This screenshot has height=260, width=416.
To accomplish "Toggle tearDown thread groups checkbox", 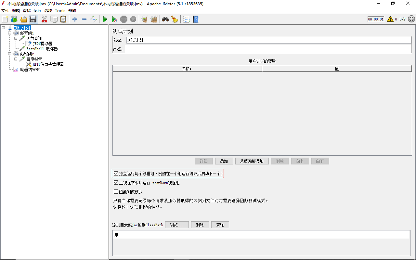I will (116, 183).
